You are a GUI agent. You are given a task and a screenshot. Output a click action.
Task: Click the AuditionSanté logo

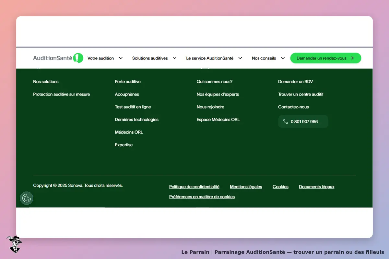pos(58,58)
